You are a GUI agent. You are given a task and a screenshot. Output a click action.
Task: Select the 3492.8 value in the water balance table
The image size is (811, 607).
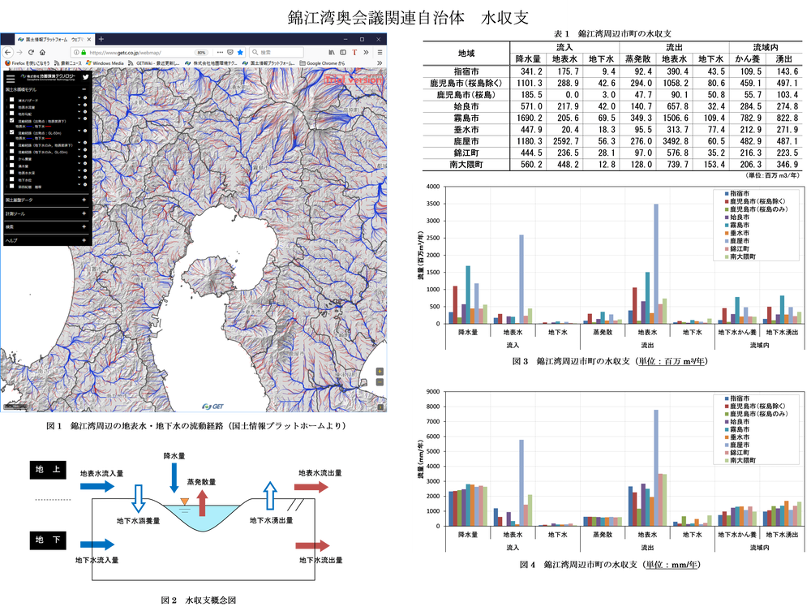pyautogui.click(x=675, y=141)
